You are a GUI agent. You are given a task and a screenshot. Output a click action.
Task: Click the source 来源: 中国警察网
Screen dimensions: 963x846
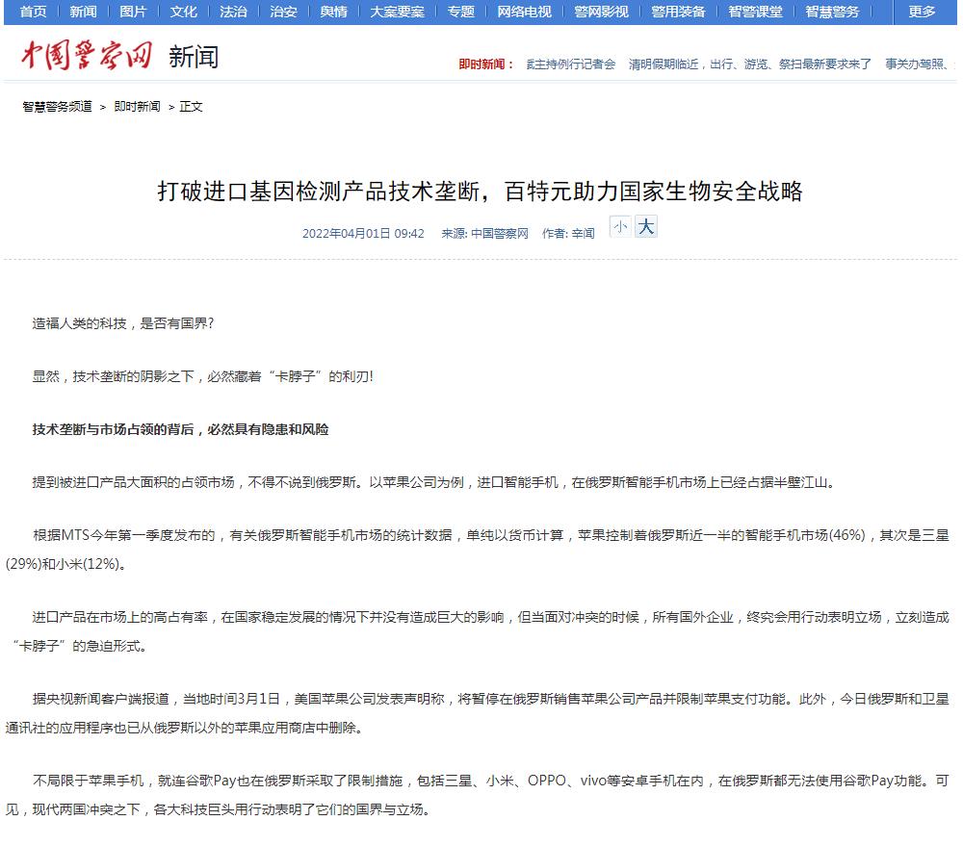tap(484, 233)
